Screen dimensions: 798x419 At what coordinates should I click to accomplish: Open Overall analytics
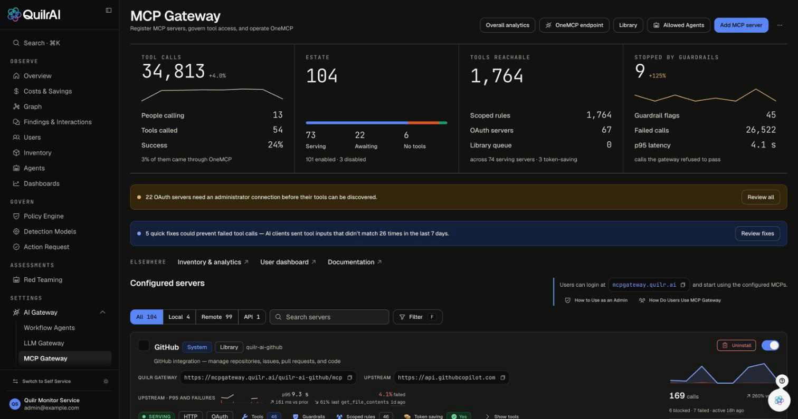pos(507,25)
